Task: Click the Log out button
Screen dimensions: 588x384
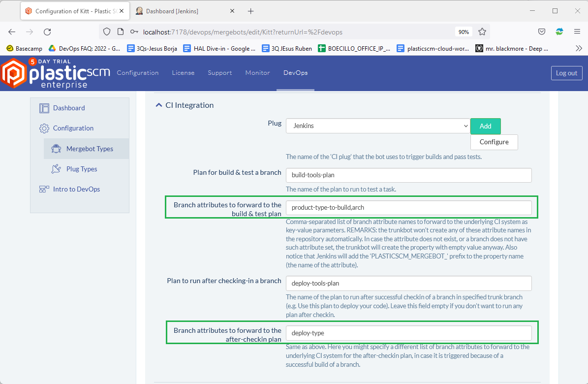Action: [x=566, y=73]
